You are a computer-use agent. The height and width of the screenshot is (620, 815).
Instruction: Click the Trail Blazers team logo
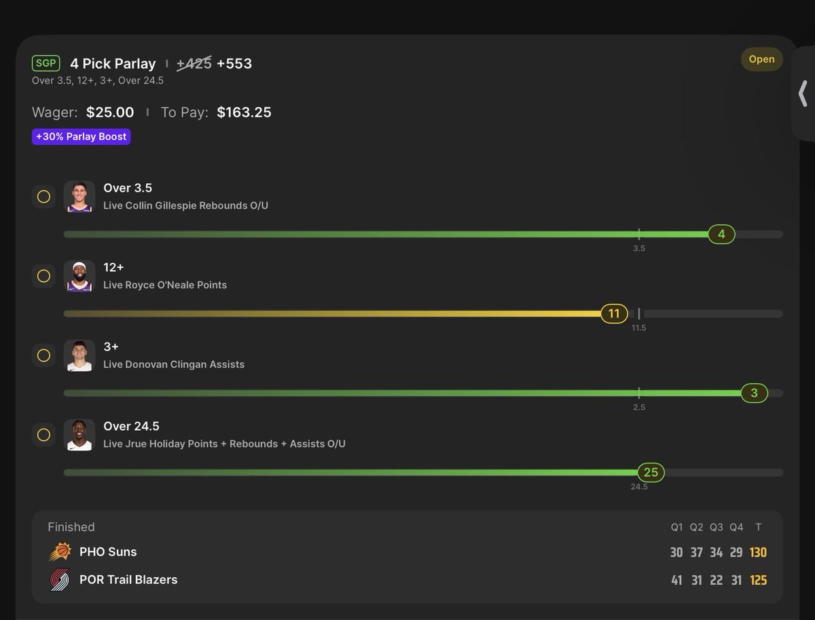coord(60,580)
